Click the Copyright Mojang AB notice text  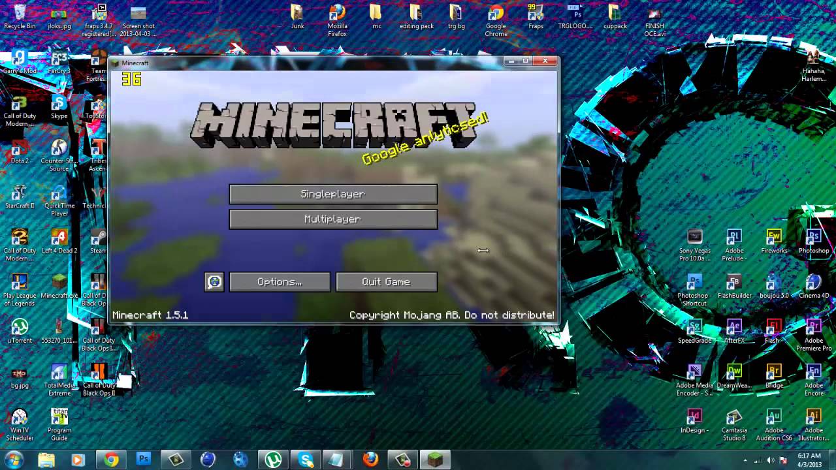click(452, 315)
